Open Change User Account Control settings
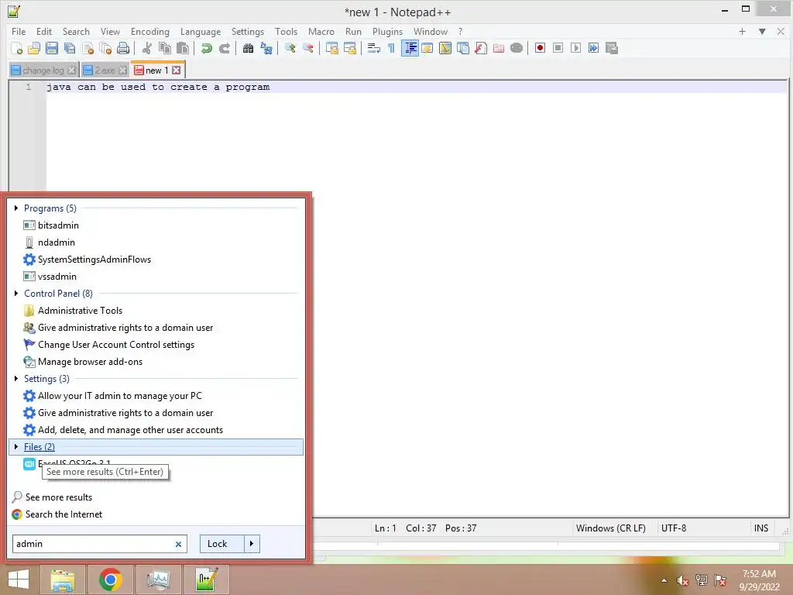Viewport: 793px width, 595px height. pyautogui.click(x=116, y=345)
